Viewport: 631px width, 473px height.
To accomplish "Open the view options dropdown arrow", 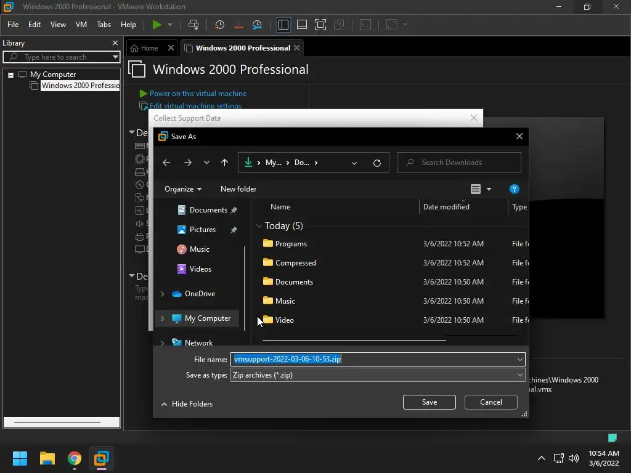I will (x=489, y=189).
